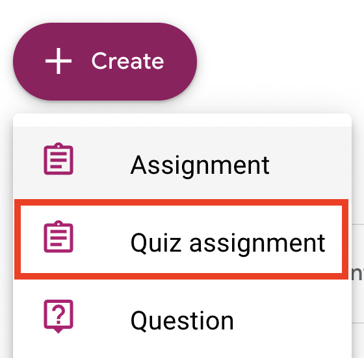Select the highlighted Quiz assignment row

181,239
